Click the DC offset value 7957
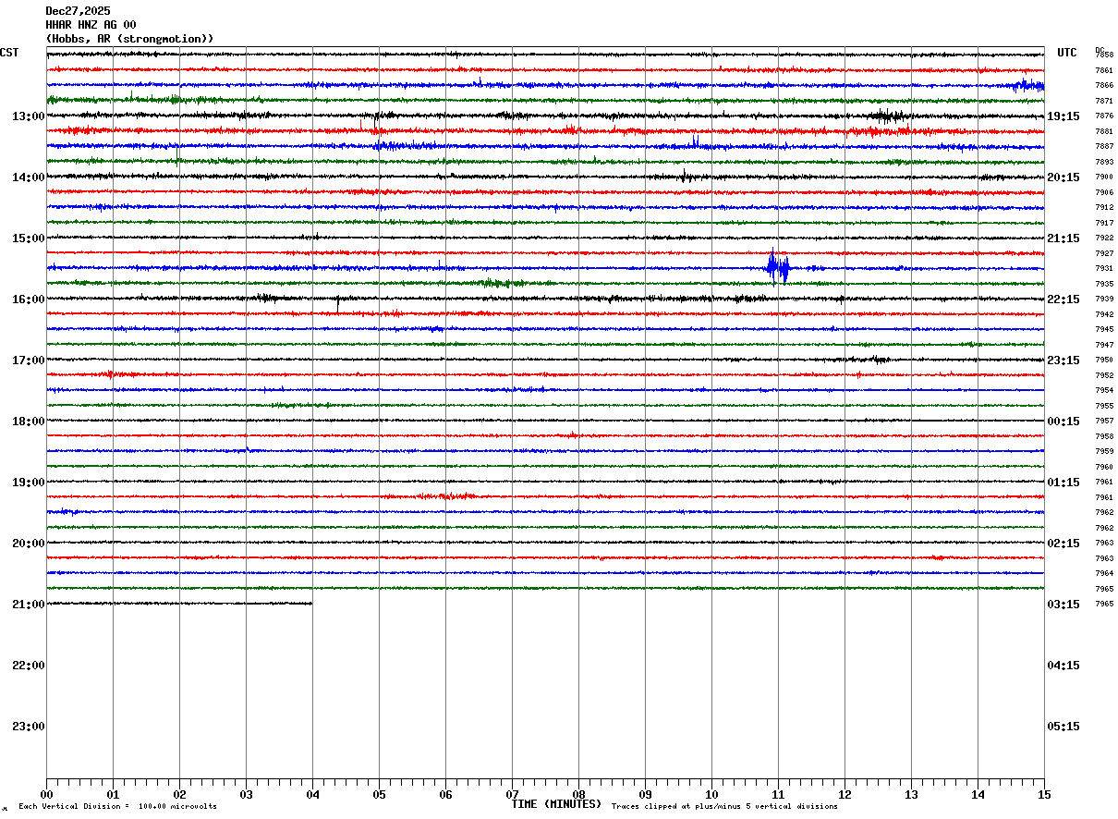The width and height of the screenshot is (1118, 819). pyautogui.click(x=1104, y=422)
